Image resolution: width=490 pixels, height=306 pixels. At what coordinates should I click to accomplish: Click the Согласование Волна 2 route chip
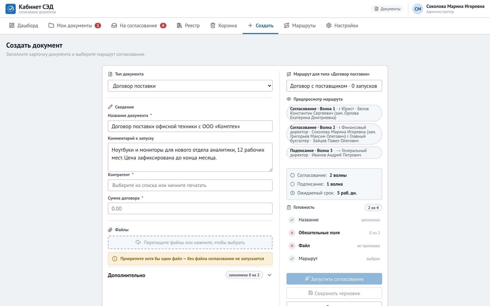tap(334, 134)
